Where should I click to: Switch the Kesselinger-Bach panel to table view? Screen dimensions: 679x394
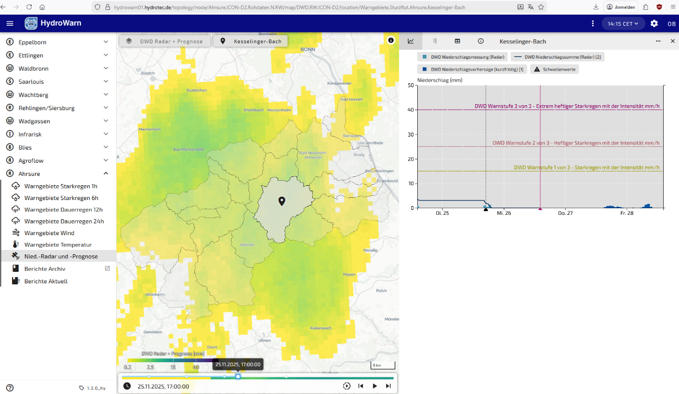click(x=457, y=41)
